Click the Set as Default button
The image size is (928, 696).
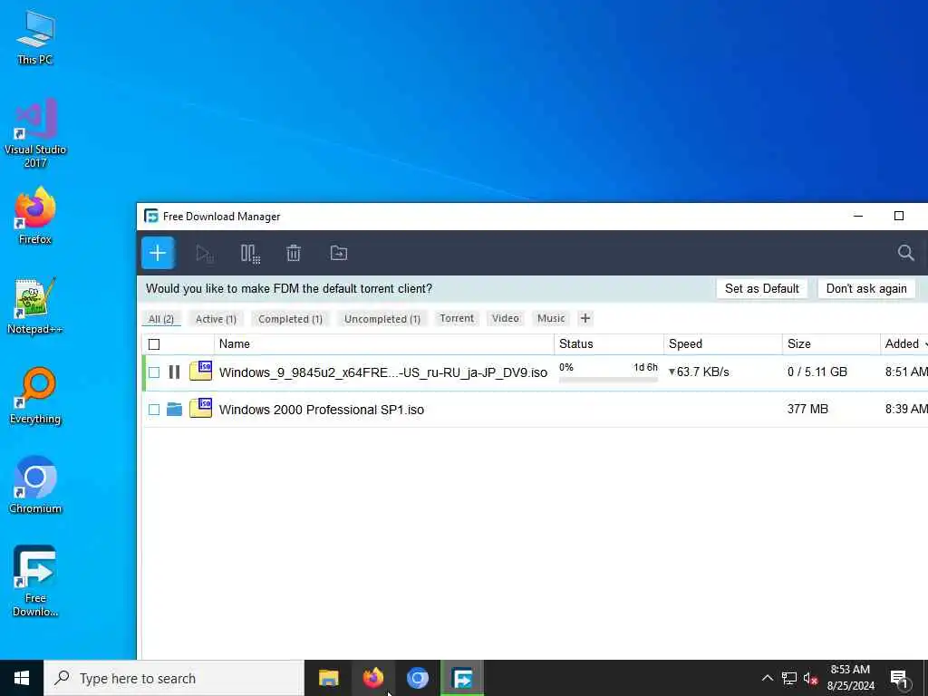point(761,288)
